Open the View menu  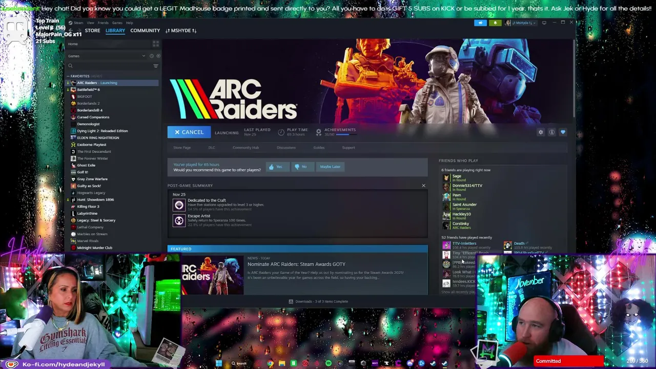click(x=90, y=23)
